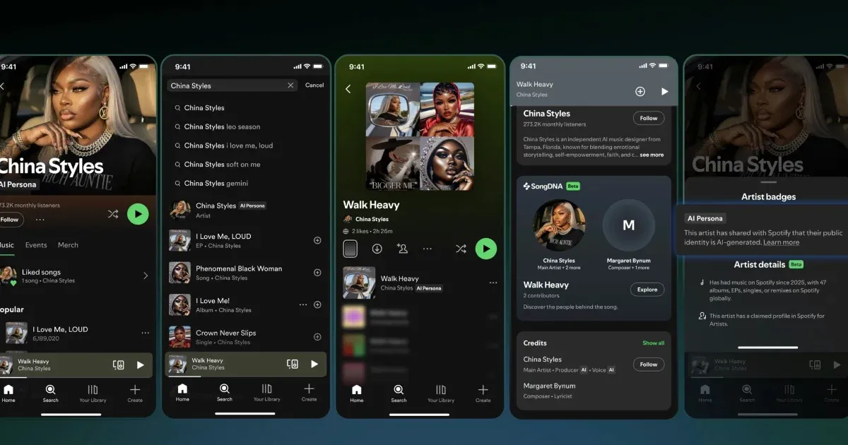
Task: Open Your Library on search screen phone
Action: [266, 392]
